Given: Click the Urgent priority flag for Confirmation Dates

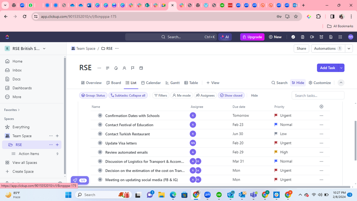Looking at the screenshot, I should tap(276, 116).
